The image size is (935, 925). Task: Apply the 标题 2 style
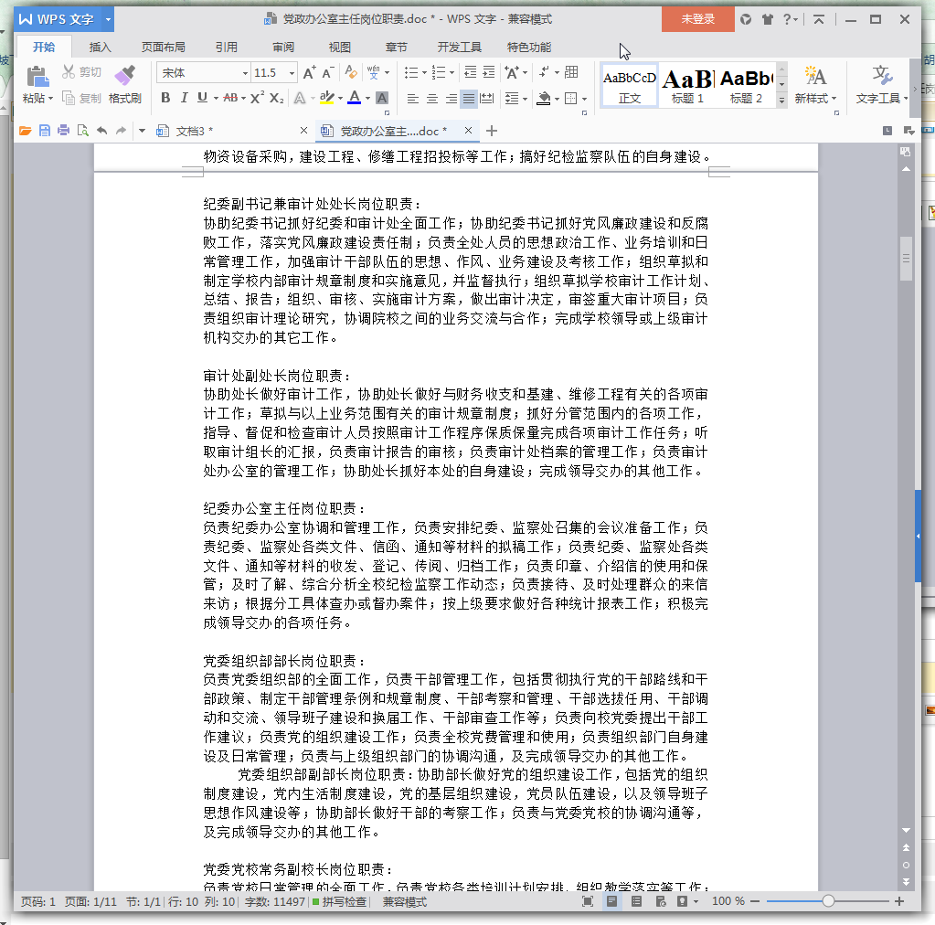click(746, 86)
